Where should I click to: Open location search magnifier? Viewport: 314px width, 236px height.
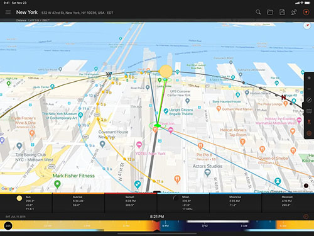258,12
